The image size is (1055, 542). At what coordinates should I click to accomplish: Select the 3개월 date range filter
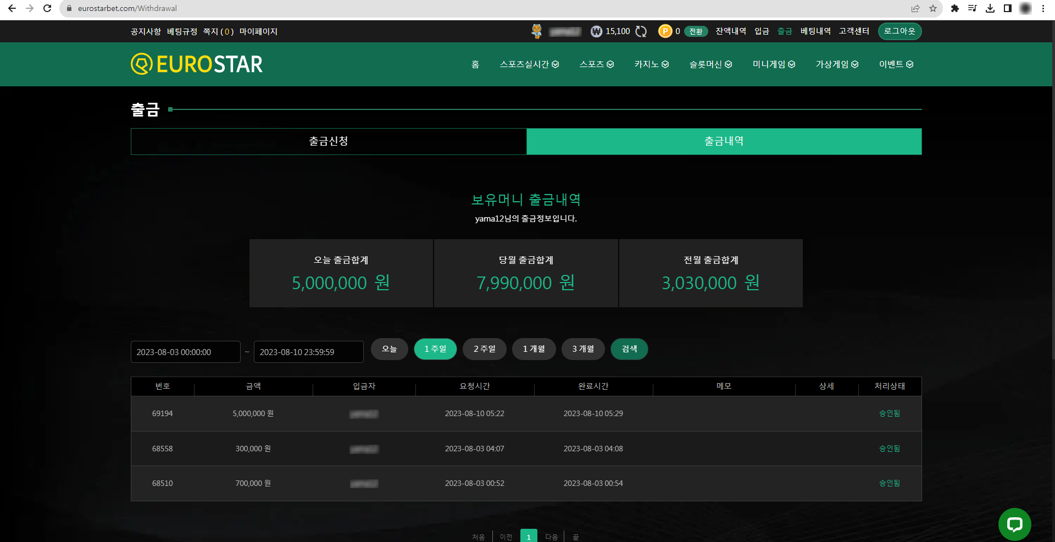tap(583, 349)
